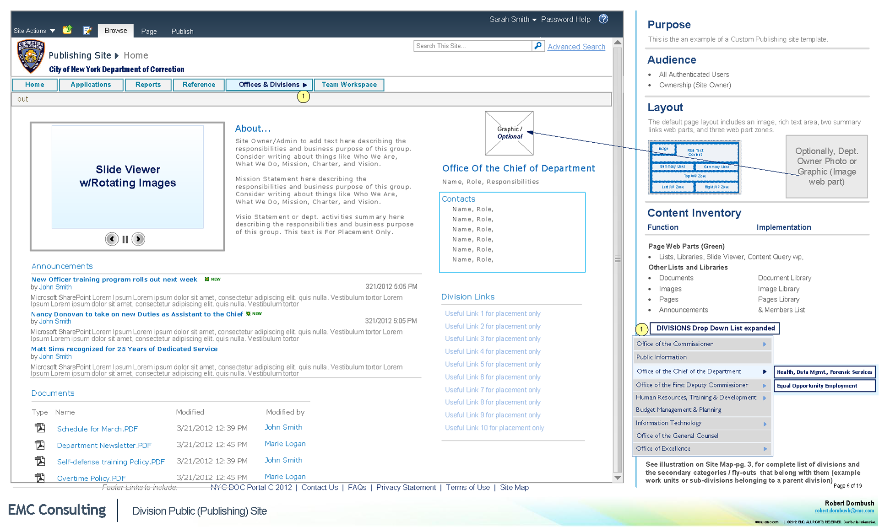Viewport: 879px width, 527px height.
Task: Click the search magnifier icon
Action: pyautogui.click(x=538, y=46)
